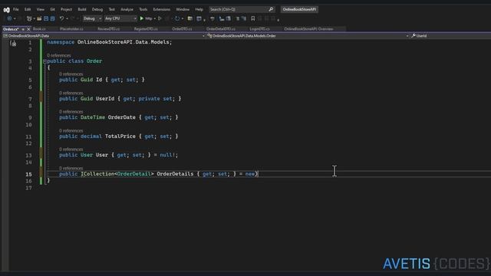491x276 pixels.
Task: Switch to the OrderDTO.cs tab
Action: tap(182, 29)
